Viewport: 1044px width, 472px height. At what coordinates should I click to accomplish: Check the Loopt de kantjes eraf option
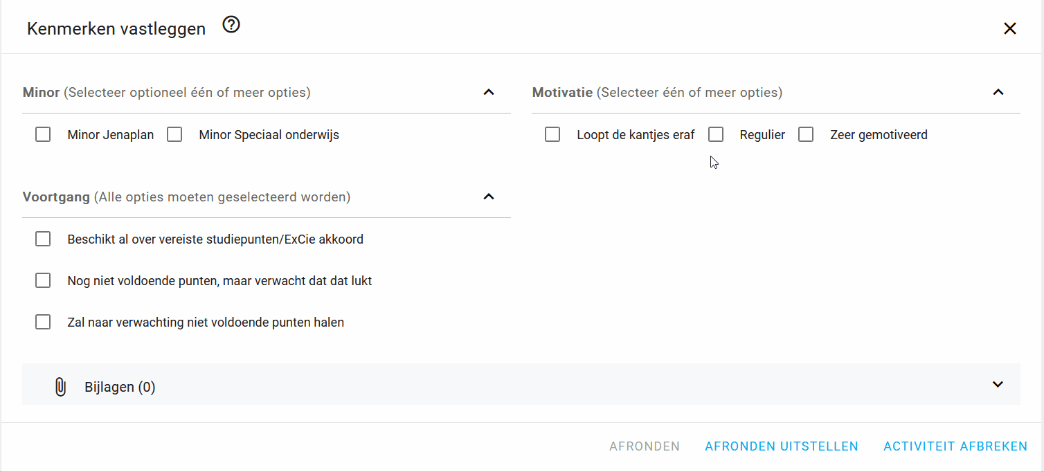552,134
